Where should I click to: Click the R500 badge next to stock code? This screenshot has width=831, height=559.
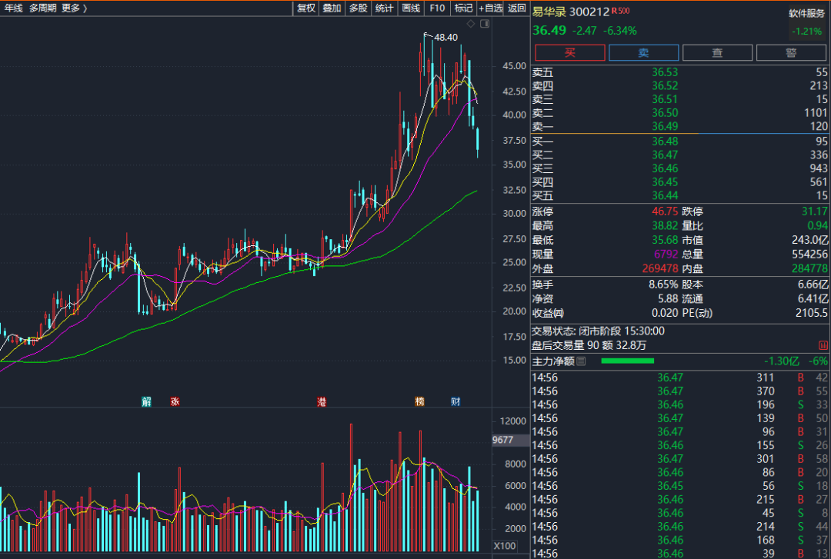pyautogui.click(x=621, y=11)
